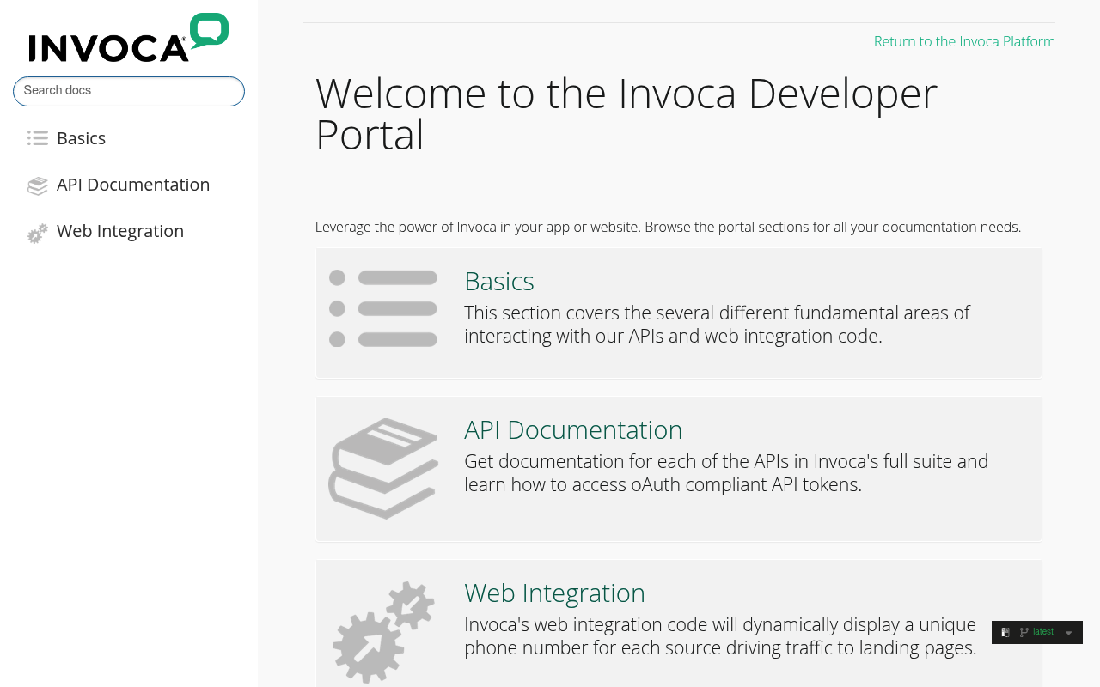The image size is (1100, 687).
Task: Click the Basics list icon in the sidebar
Action: (38, 138)
